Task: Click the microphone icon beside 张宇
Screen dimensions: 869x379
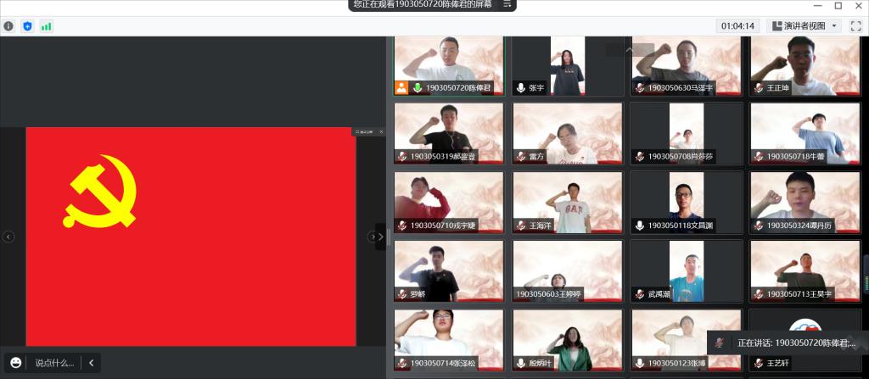Action: coord(519,87)
